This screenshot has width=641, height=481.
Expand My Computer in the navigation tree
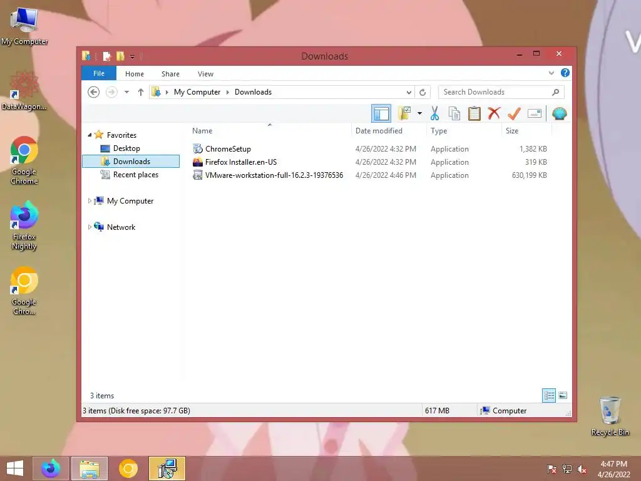coord(90,201)
